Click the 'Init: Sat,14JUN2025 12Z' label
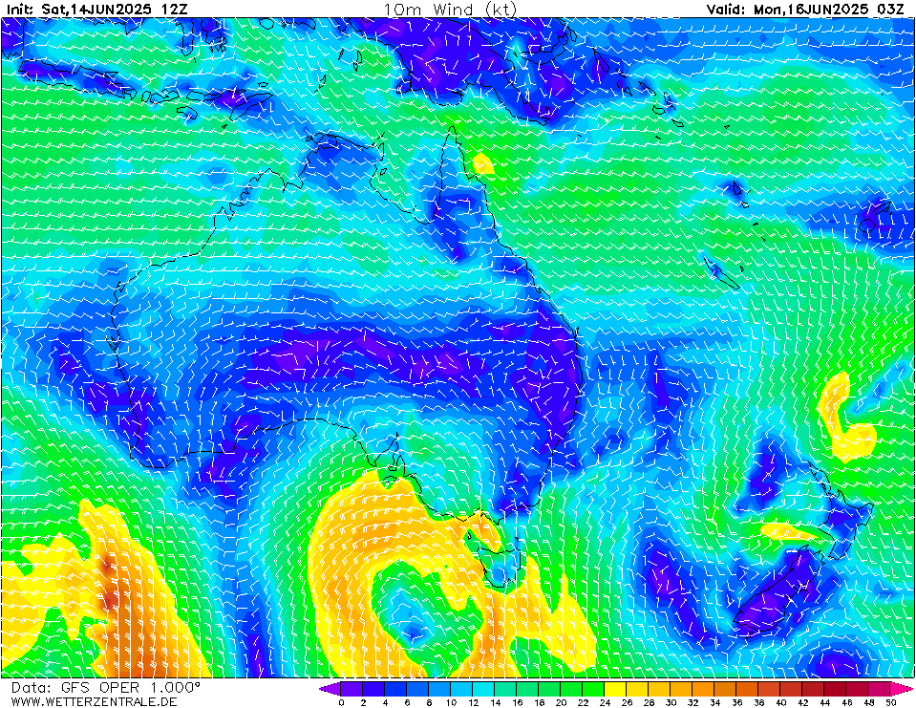The image size is (916, 708). point(97,10)
